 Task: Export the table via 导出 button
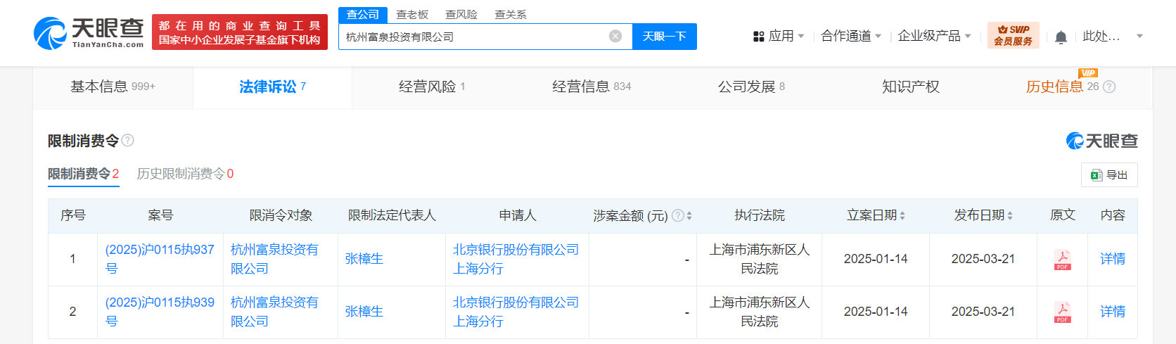tap(1109, 175)
